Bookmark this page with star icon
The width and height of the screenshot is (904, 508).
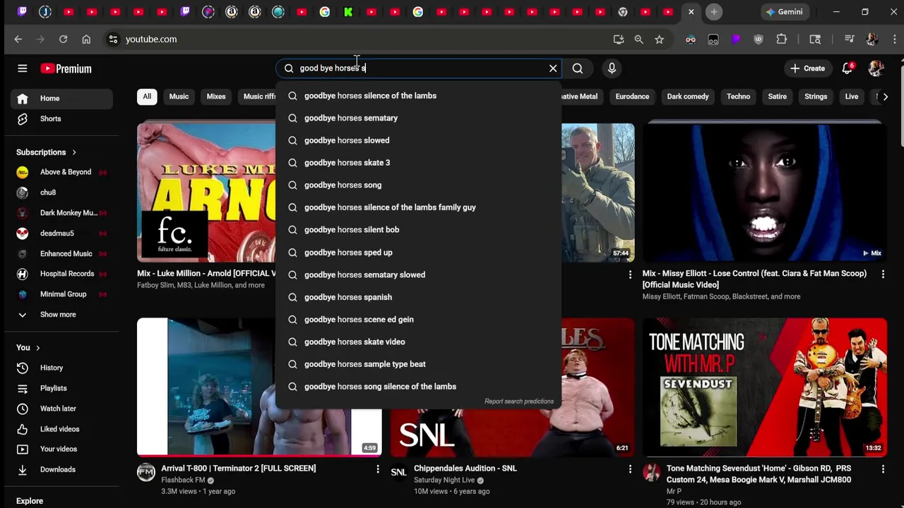coord(659,40)
